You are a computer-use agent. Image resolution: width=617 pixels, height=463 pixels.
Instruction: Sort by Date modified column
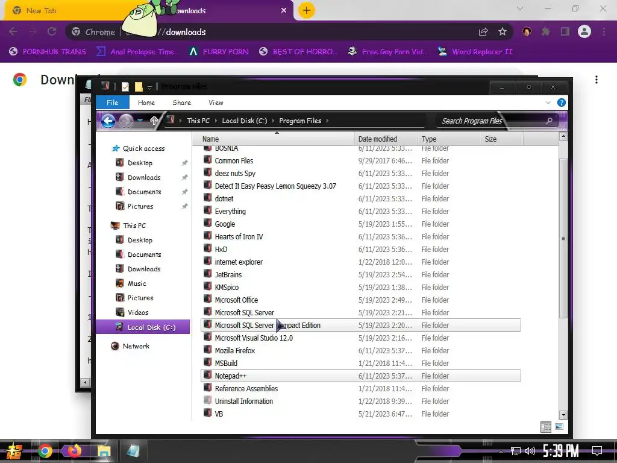[386, 139]
